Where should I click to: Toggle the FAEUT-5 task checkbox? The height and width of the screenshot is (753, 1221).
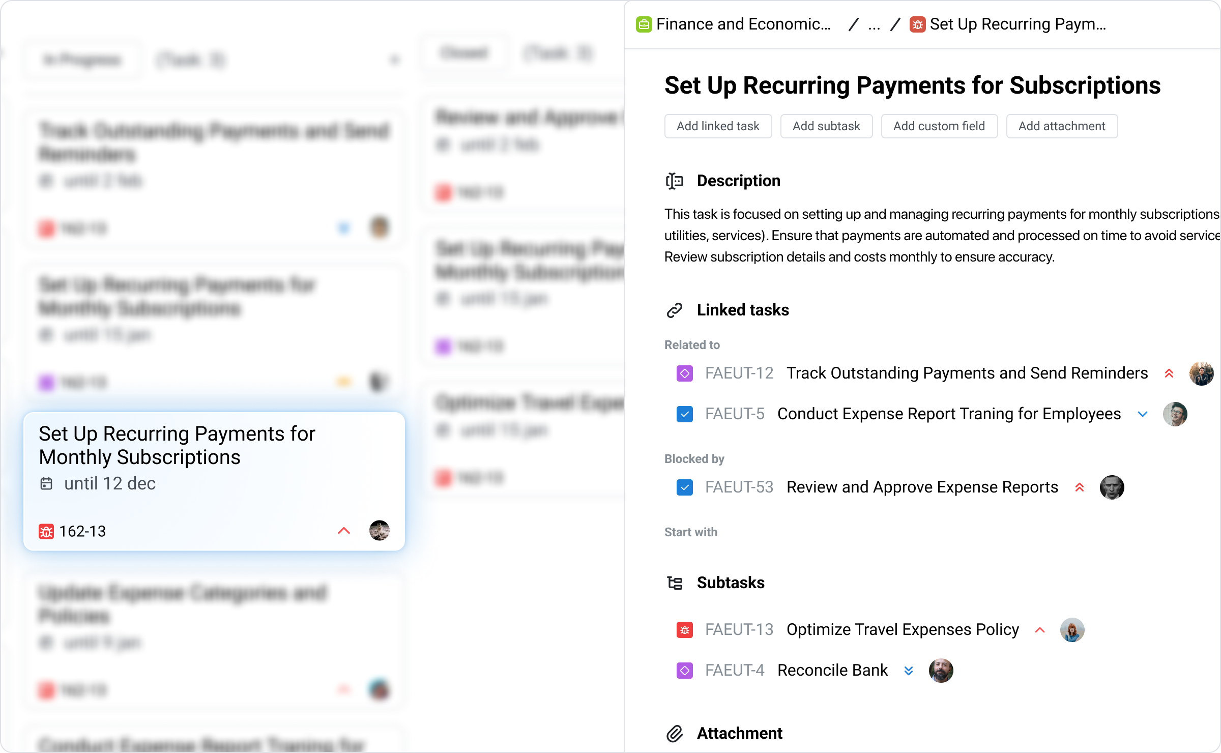[685, 414]
